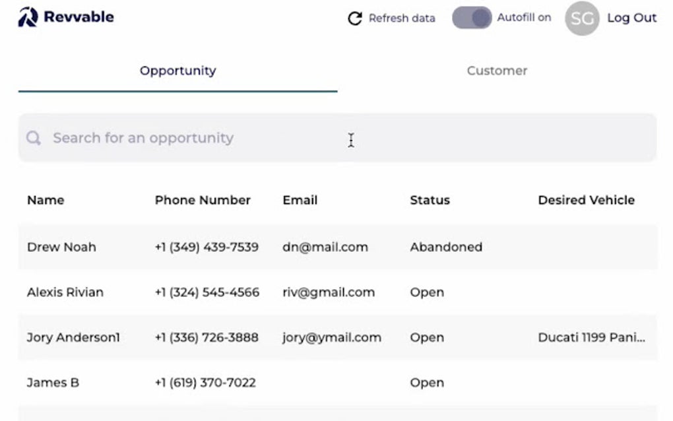
Task: Click the Ducati 1199 desired vehicle cell
Action: click(592, 338)
